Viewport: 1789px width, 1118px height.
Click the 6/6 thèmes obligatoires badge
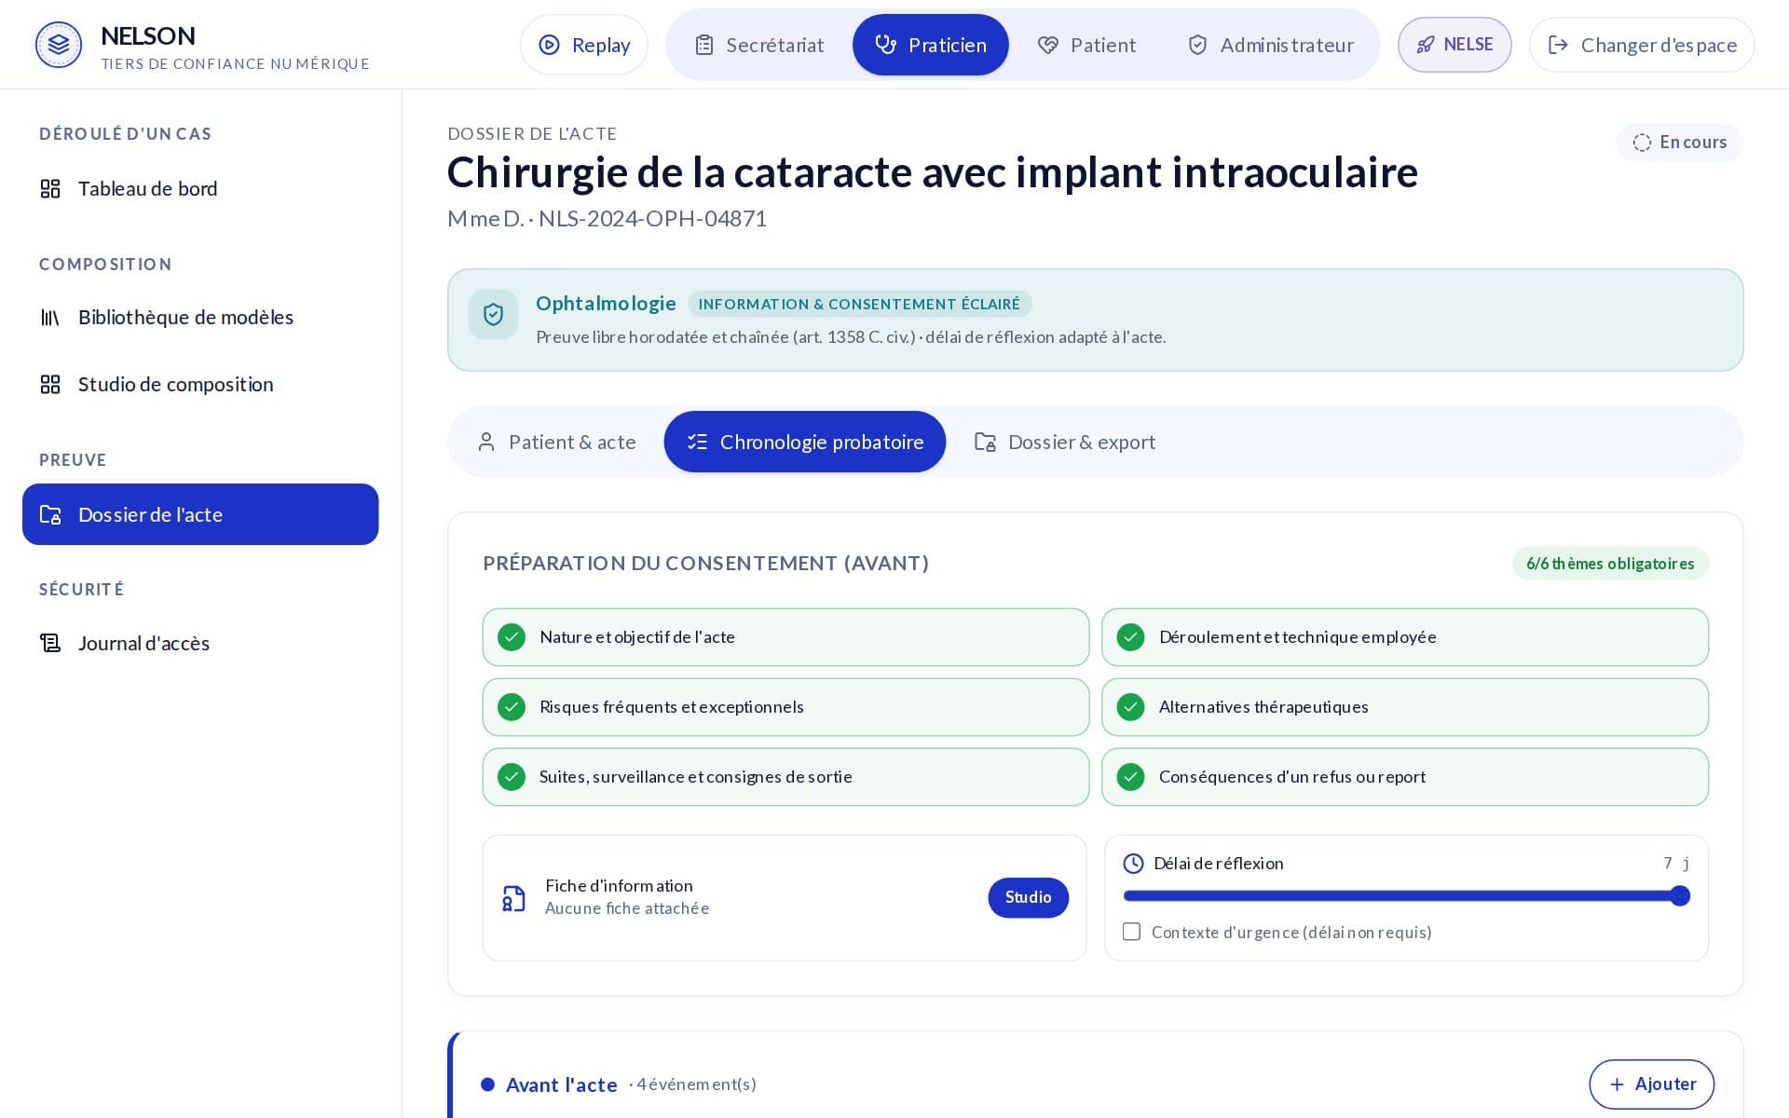(1610, 564)
